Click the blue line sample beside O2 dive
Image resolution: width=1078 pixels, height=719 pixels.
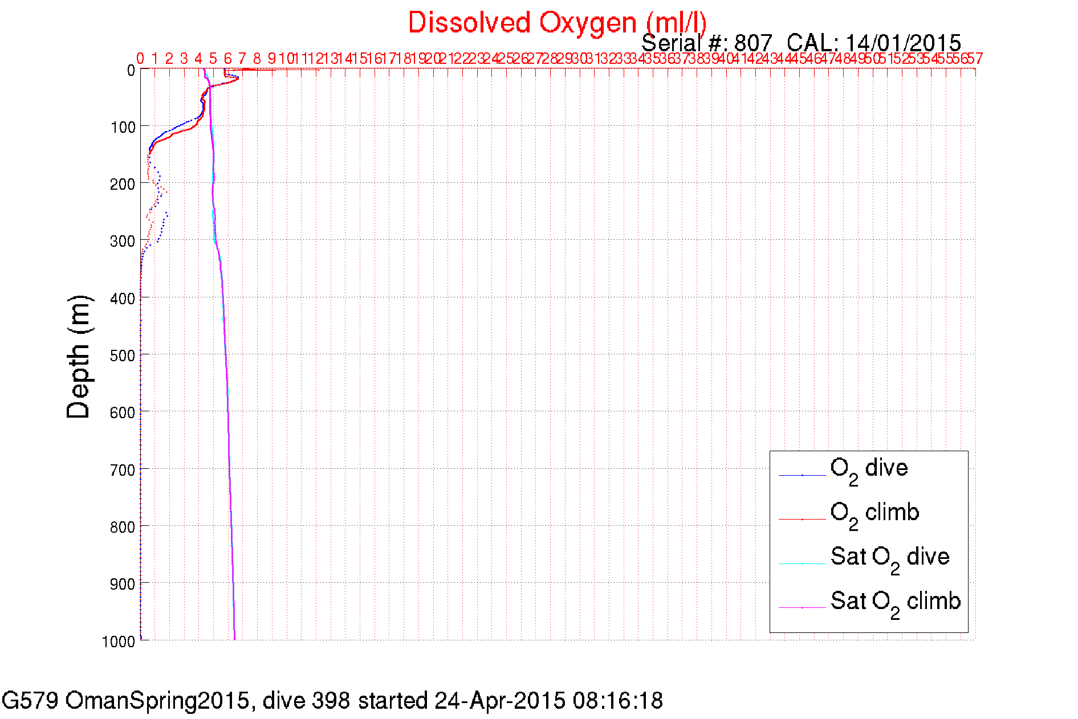click(802, 475)
